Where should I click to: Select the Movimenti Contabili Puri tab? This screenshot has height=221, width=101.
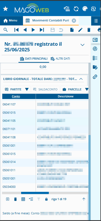50,20
